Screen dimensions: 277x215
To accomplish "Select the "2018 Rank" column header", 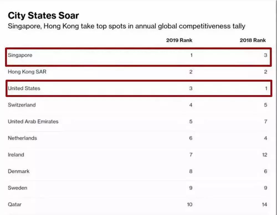I will (x=253, y=40).
